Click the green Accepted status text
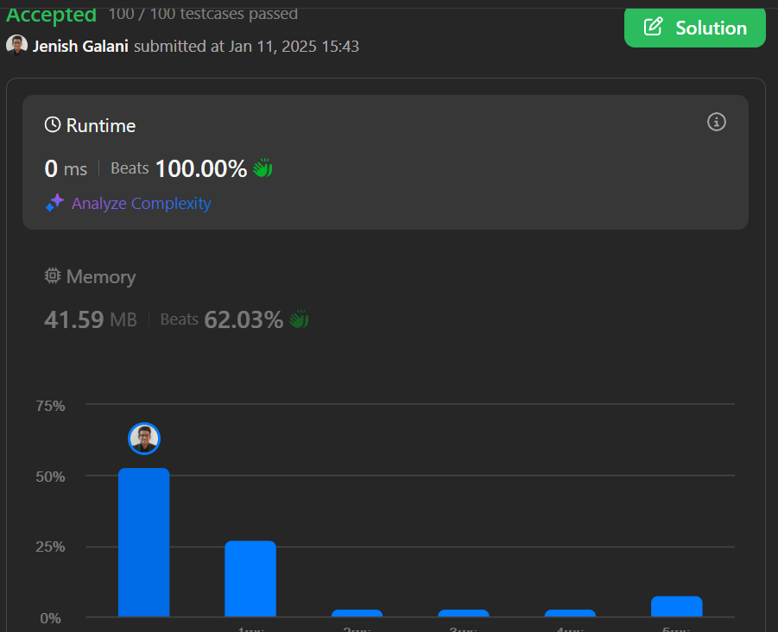The width and height of the screenshot is (778, 632). click(52, 14)
